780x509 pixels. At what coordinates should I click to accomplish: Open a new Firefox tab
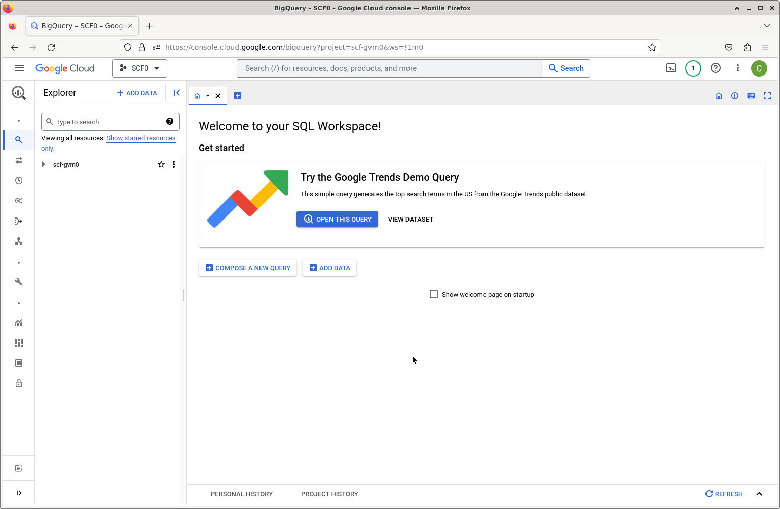tap(149, 26)
